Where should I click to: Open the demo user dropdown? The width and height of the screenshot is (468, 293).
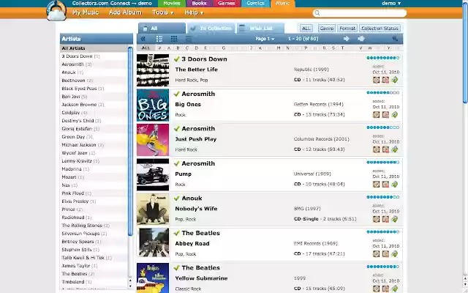pos(391,3)
